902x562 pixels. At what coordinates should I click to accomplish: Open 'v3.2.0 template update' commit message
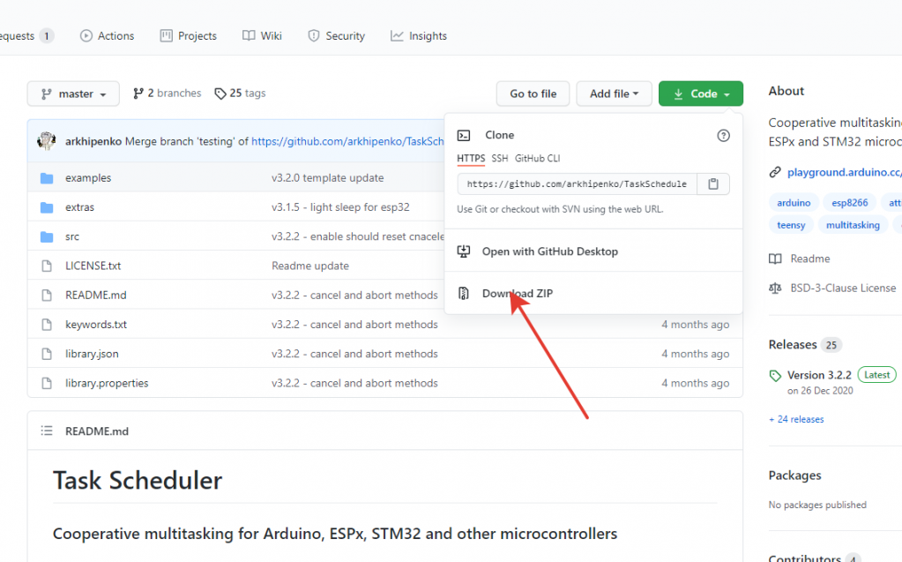point(327,178)
